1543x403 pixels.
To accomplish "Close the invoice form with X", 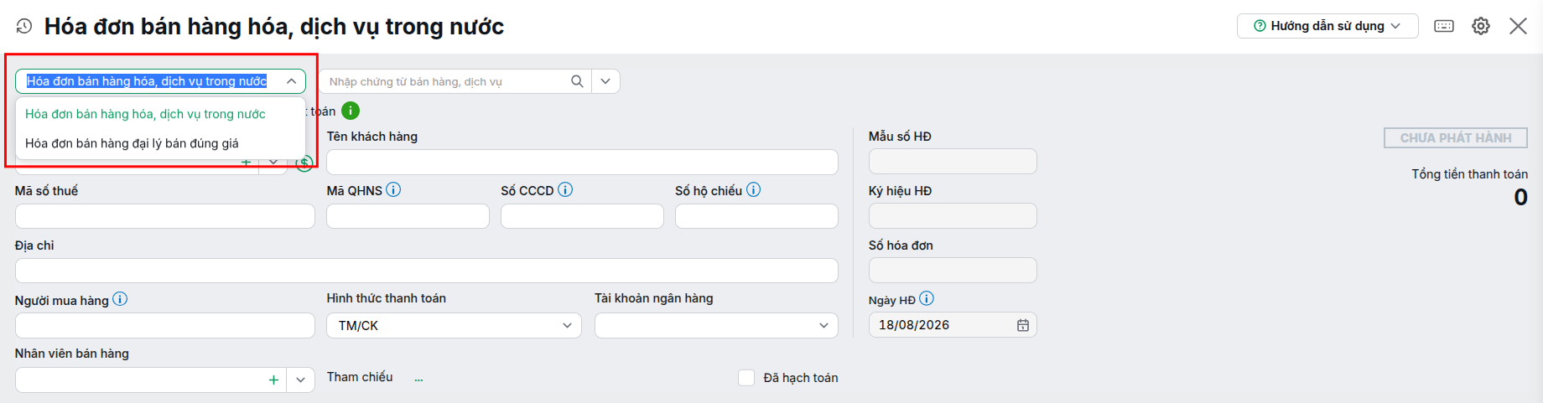I will (x=1518, y=26).
